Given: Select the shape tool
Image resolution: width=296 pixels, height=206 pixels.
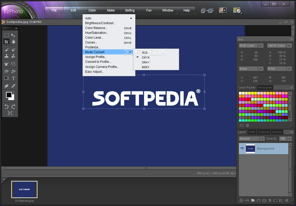Looking at the screenshot, I should coord(13,64).
